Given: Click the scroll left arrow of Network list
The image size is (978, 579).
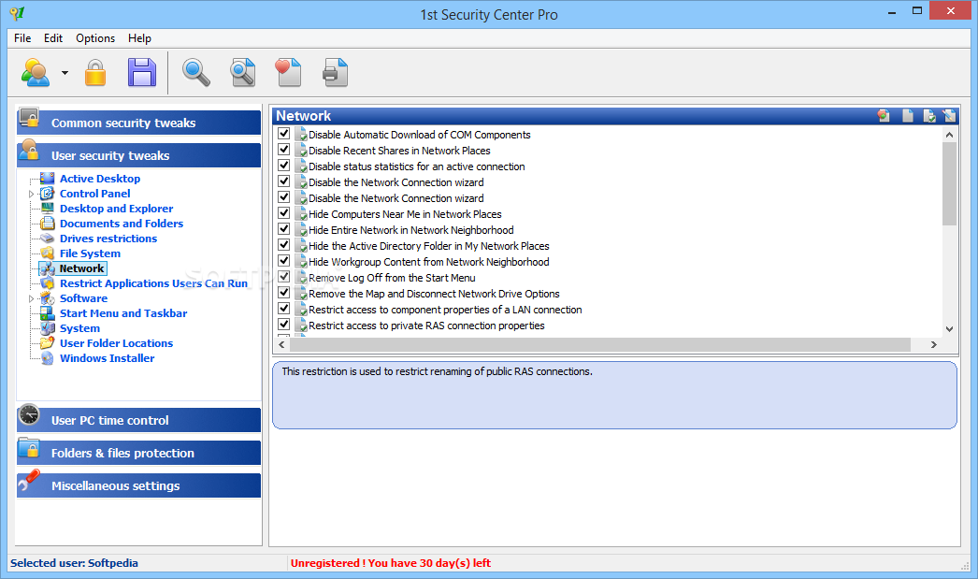Looking at the screenshot, I should [282, 344].
